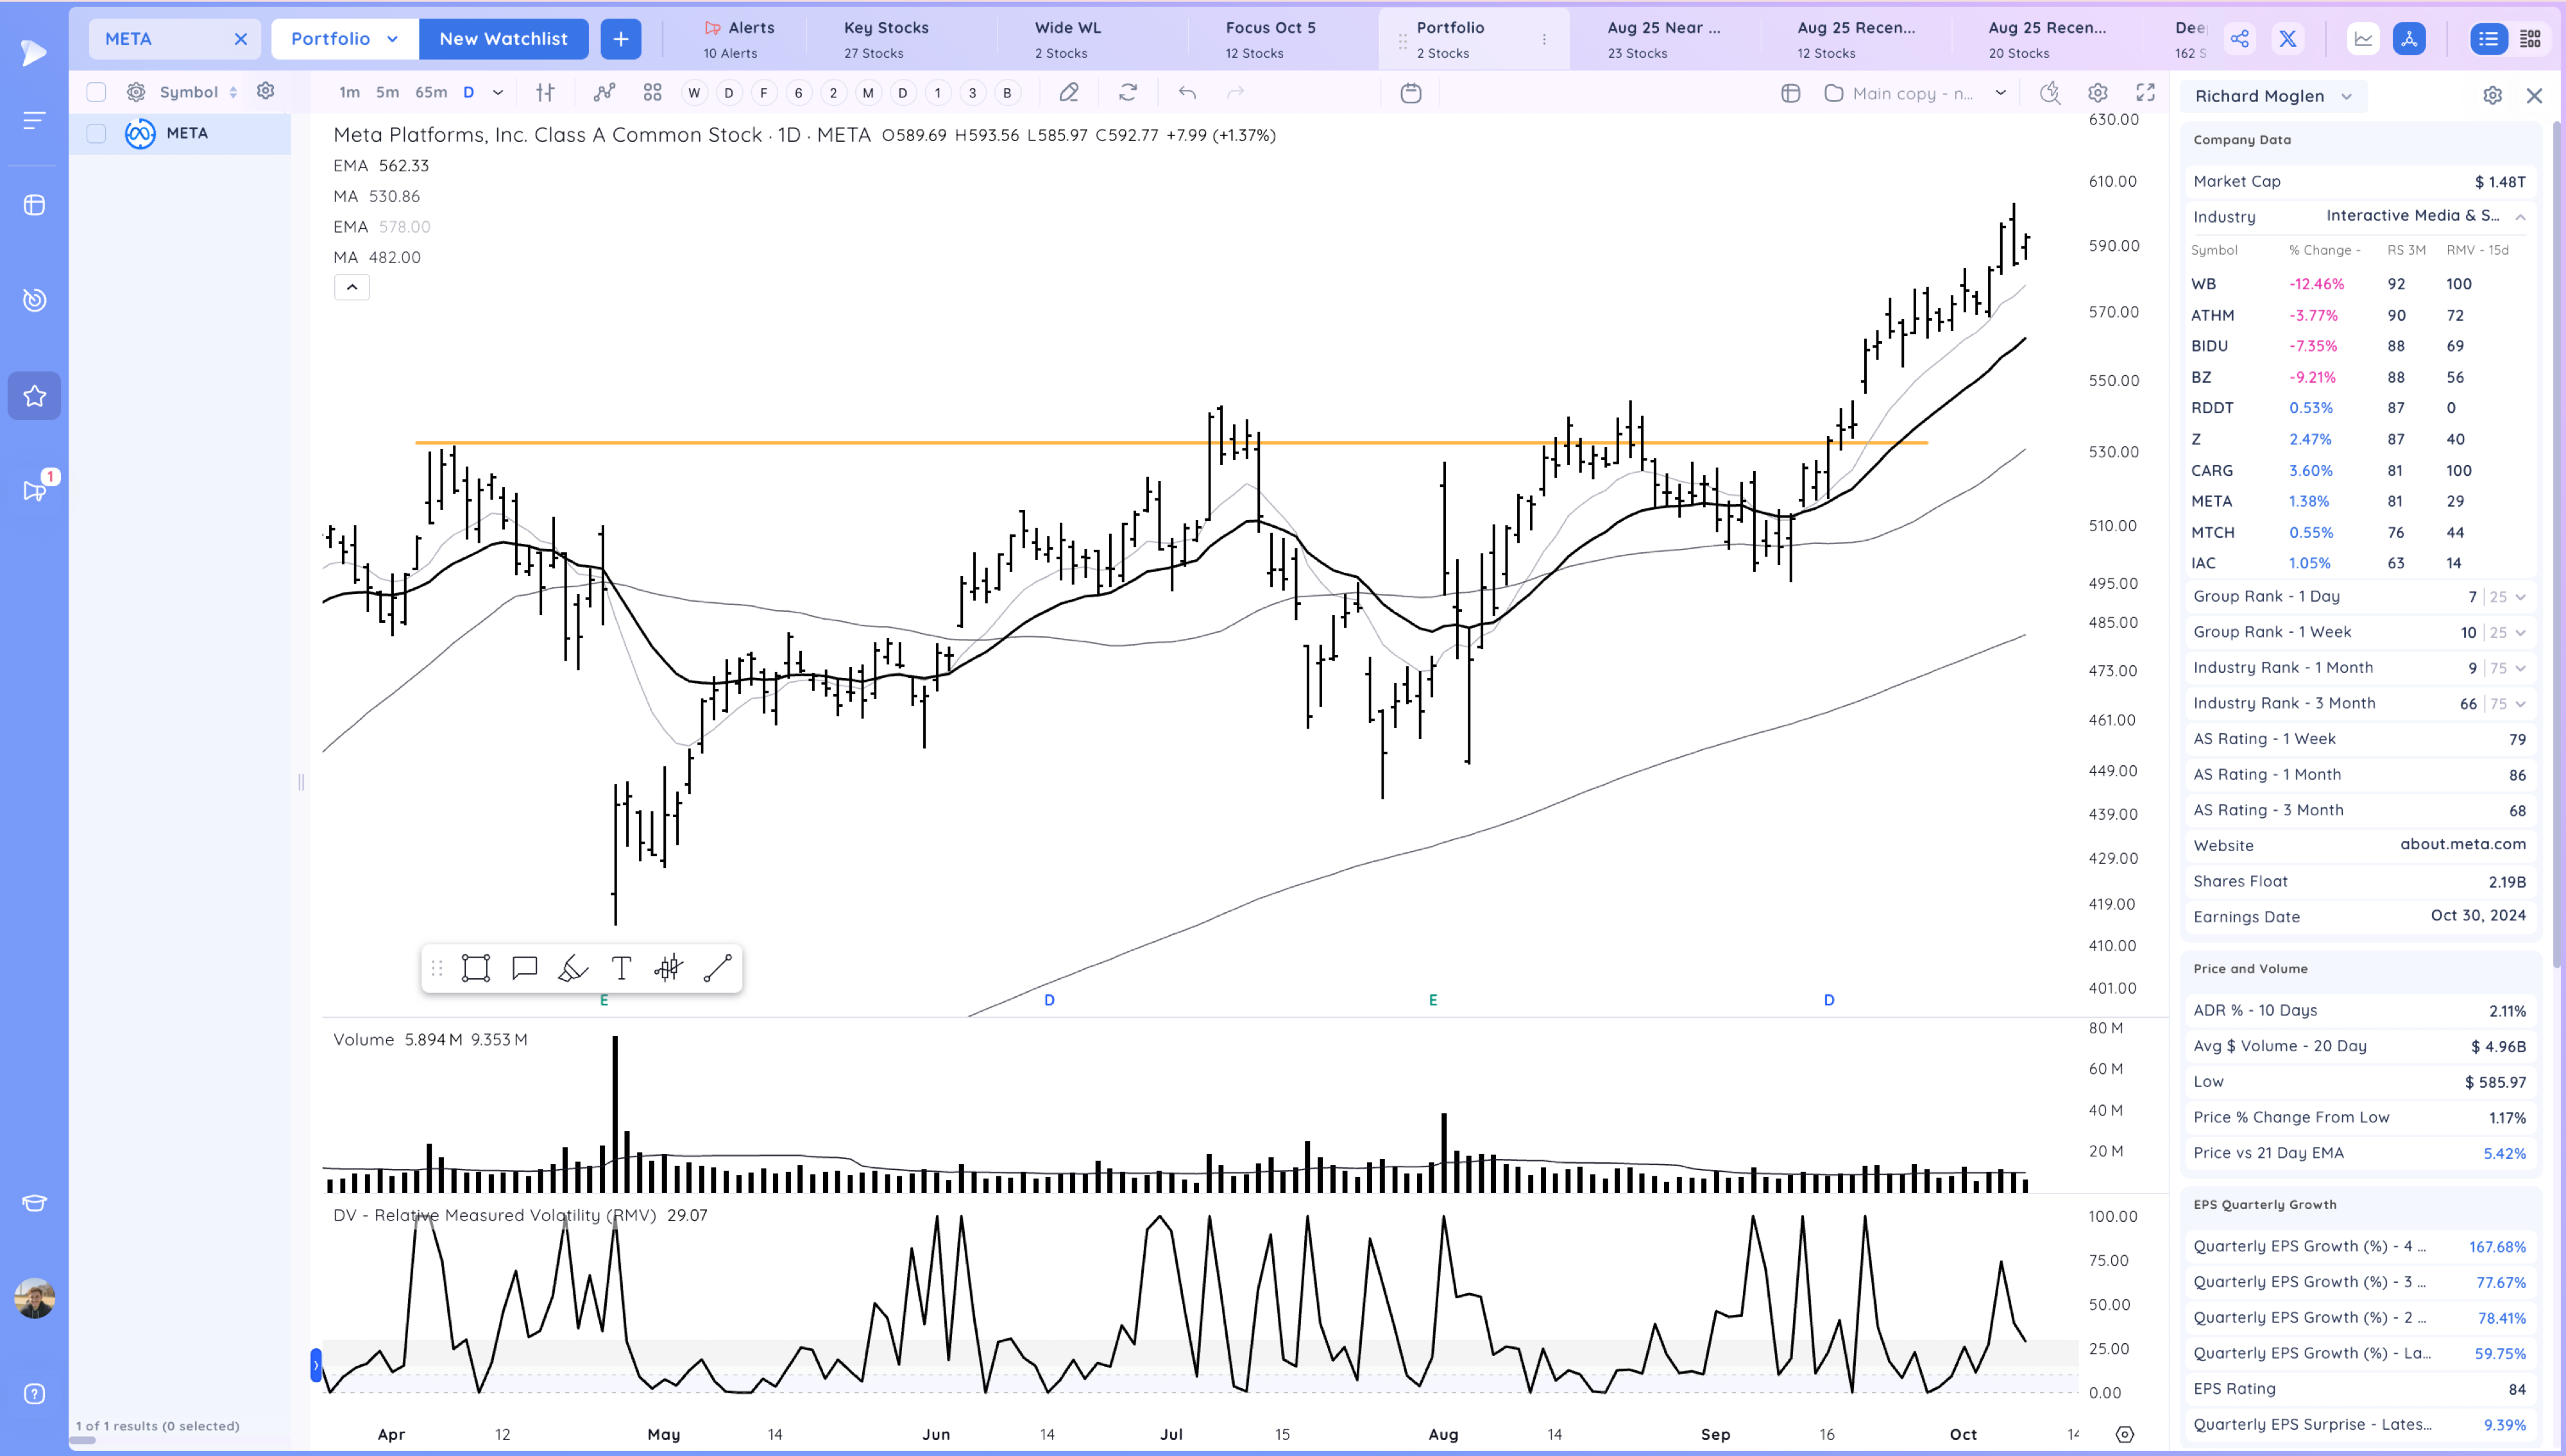Select the text annotation tool
2566x1456 pixels.
pyautogui.click(x=621, y=968)
